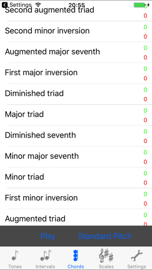
Task: Select First minor inversion row
Action: 76,199
